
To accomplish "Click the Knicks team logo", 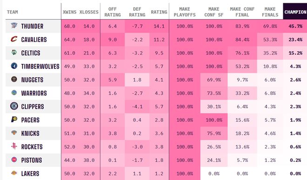I will [x=14, y=133].
